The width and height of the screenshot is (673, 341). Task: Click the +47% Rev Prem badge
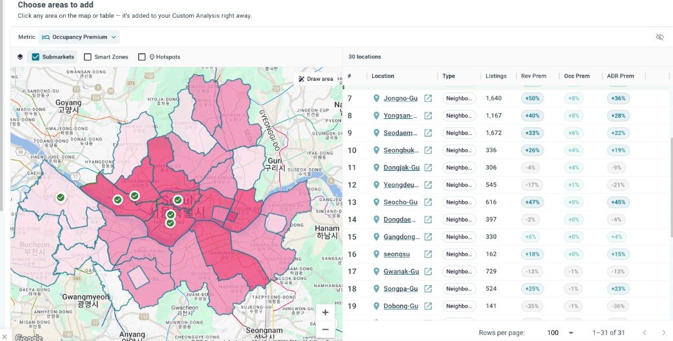532,202
